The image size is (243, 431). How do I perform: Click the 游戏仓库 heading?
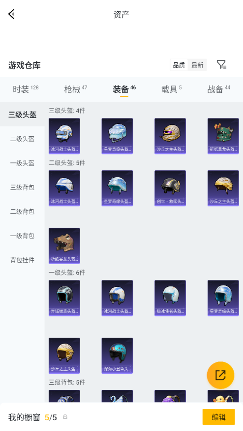[x=25, y=66]
